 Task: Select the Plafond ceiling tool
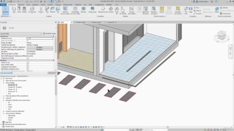pos(53,10)
